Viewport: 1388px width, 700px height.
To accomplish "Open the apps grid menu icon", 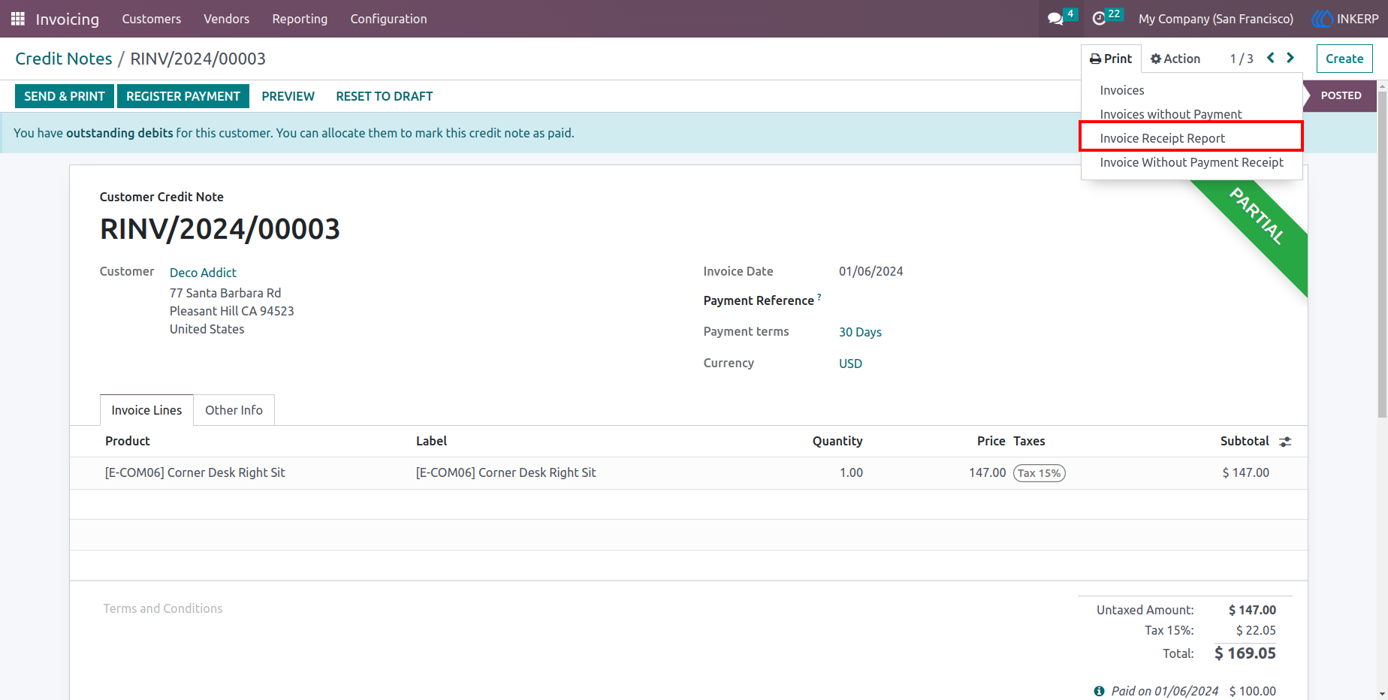I will click(18, 19).
